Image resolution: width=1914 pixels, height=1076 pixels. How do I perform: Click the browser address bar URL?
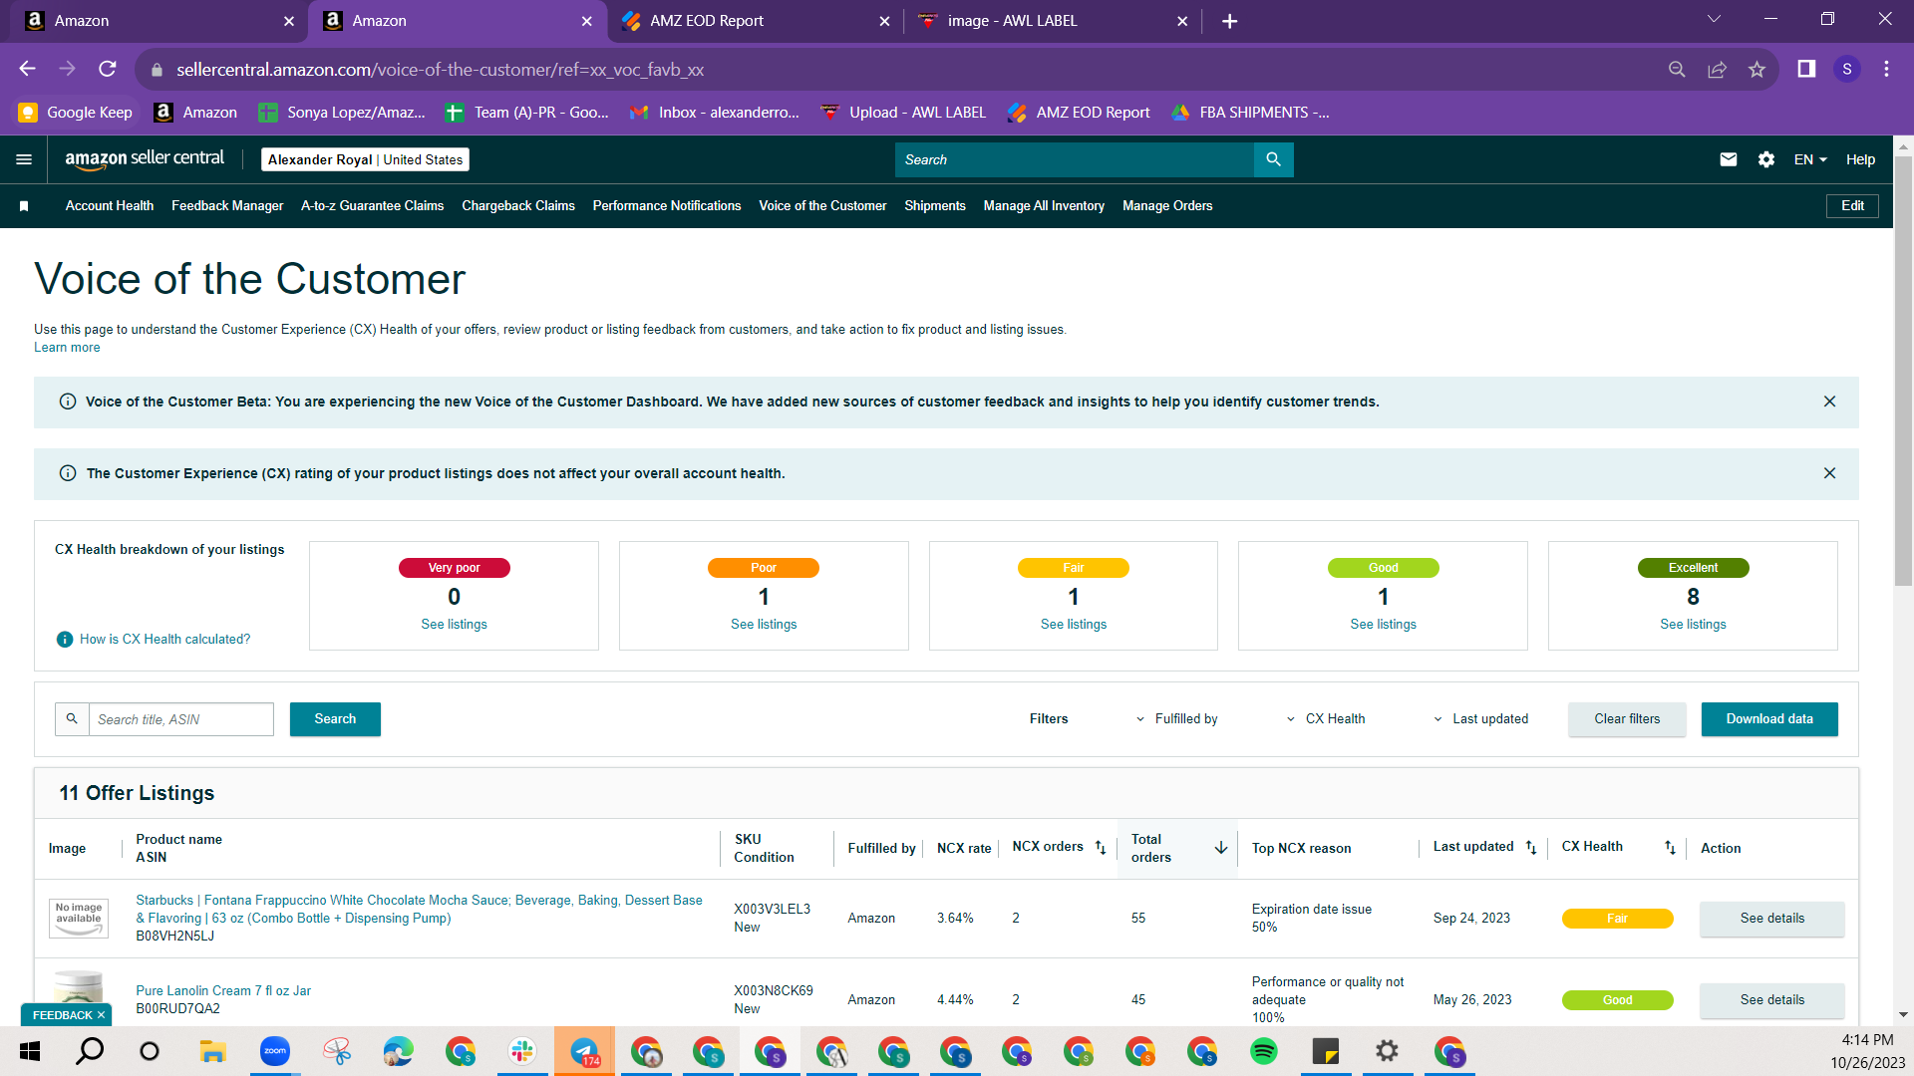coord(440,70)
